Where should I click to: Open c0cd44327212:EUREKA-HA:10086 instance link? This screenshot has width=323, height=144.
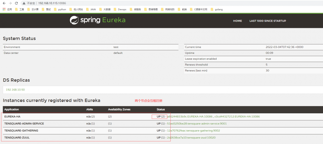(237, 117)
